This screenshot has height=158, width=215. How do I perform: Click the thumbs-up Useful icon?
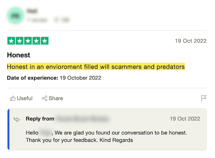click(13, 98)
